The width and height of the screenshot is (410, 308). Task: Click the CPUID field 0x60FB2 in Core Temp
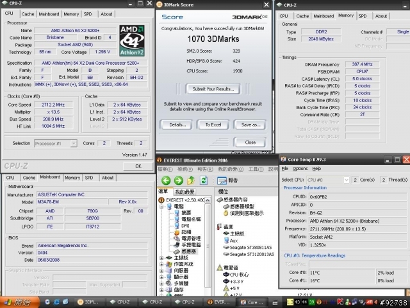pyautogui.click(x=357, y=197)
